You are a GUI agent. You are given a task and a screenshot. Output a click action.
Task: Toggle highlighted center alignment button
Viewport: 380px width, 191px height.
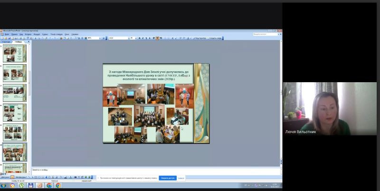pyautogui.click(x=157, y=38)
